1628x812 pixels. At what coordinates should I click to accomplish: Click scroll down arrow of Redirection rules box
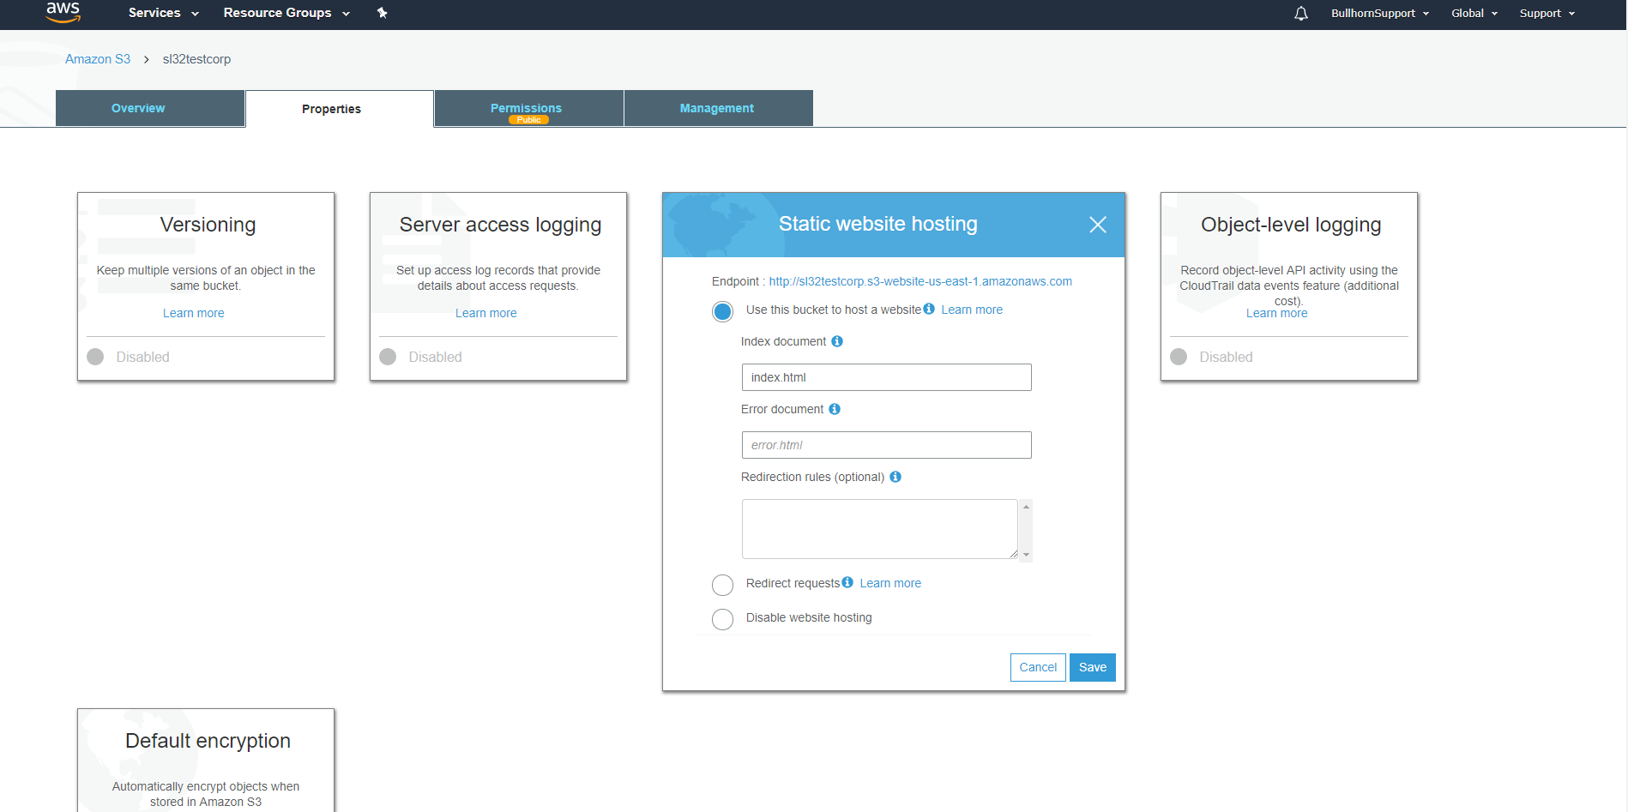click(x=1026, y=555)
